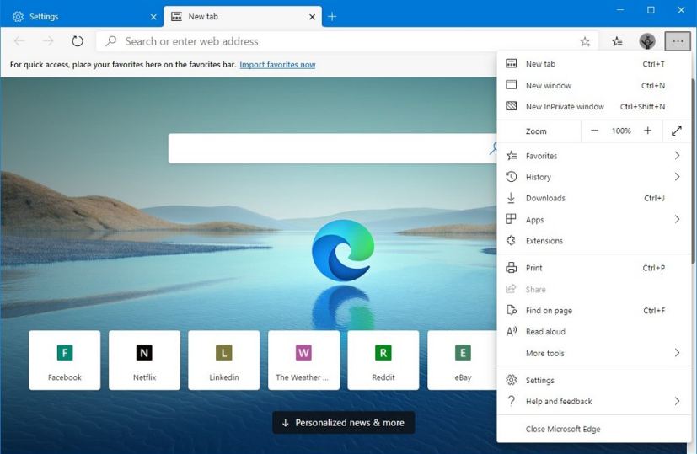Image resolution: width=697 pixels, height=454 pixels.
Task: Choose New tab from the menu
Action: (x=594, y=64)
